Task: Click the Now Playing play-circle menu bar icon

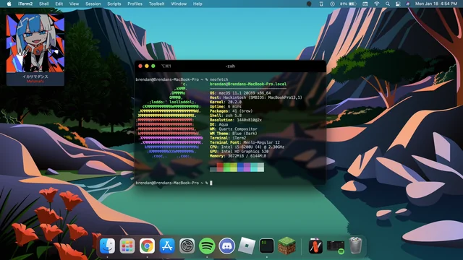Action: (333, 4)
